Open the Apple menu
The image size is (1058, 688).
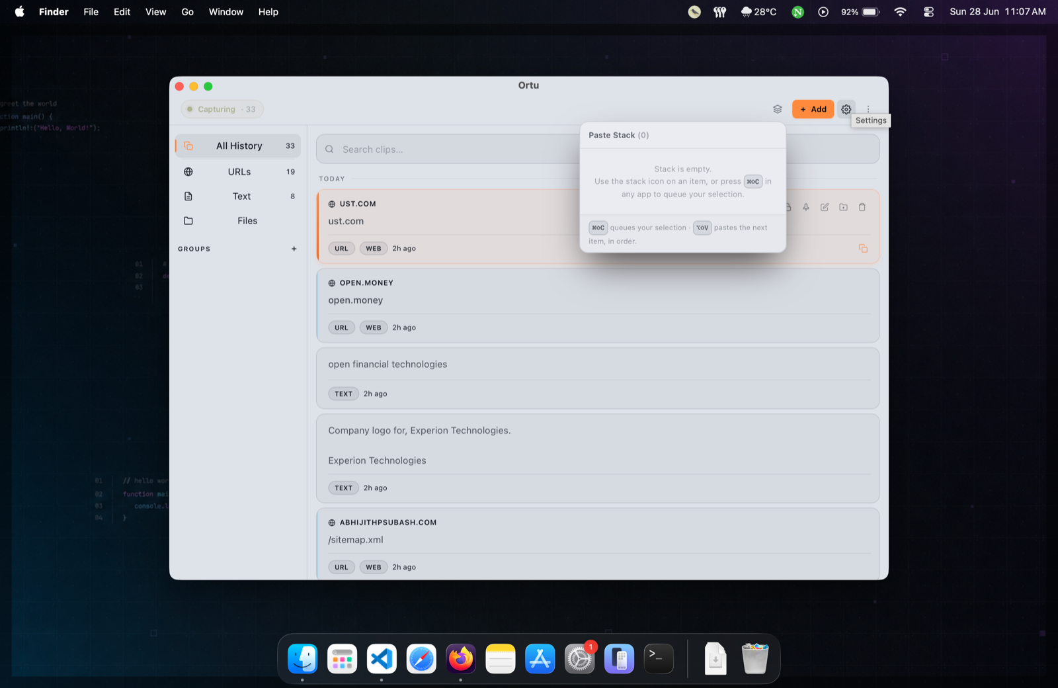point(20,12)
